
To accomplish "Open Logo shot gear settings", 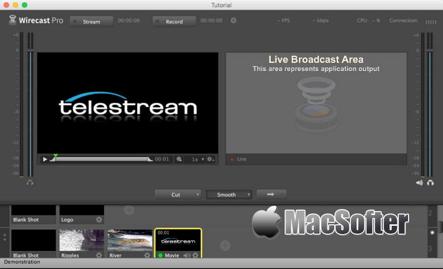I will [99, 219].
